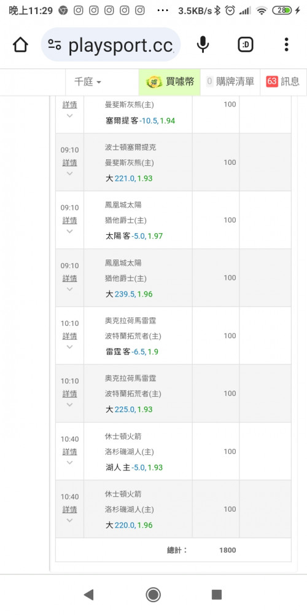Tap the Android back navigation triangle
The height and width of the screenshot is (615, 307).
[89, 595]
